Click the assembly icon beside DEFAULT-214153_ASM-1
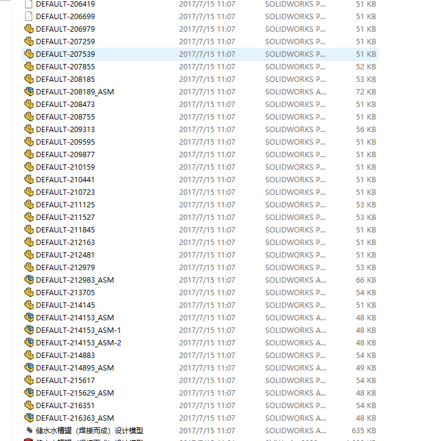433x441 pixels. 29,330
